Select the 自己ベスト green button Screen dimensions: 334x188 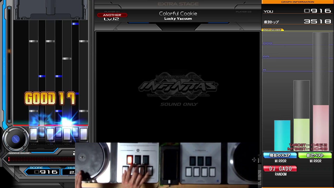pyautogui.click(x=315, y=155)
